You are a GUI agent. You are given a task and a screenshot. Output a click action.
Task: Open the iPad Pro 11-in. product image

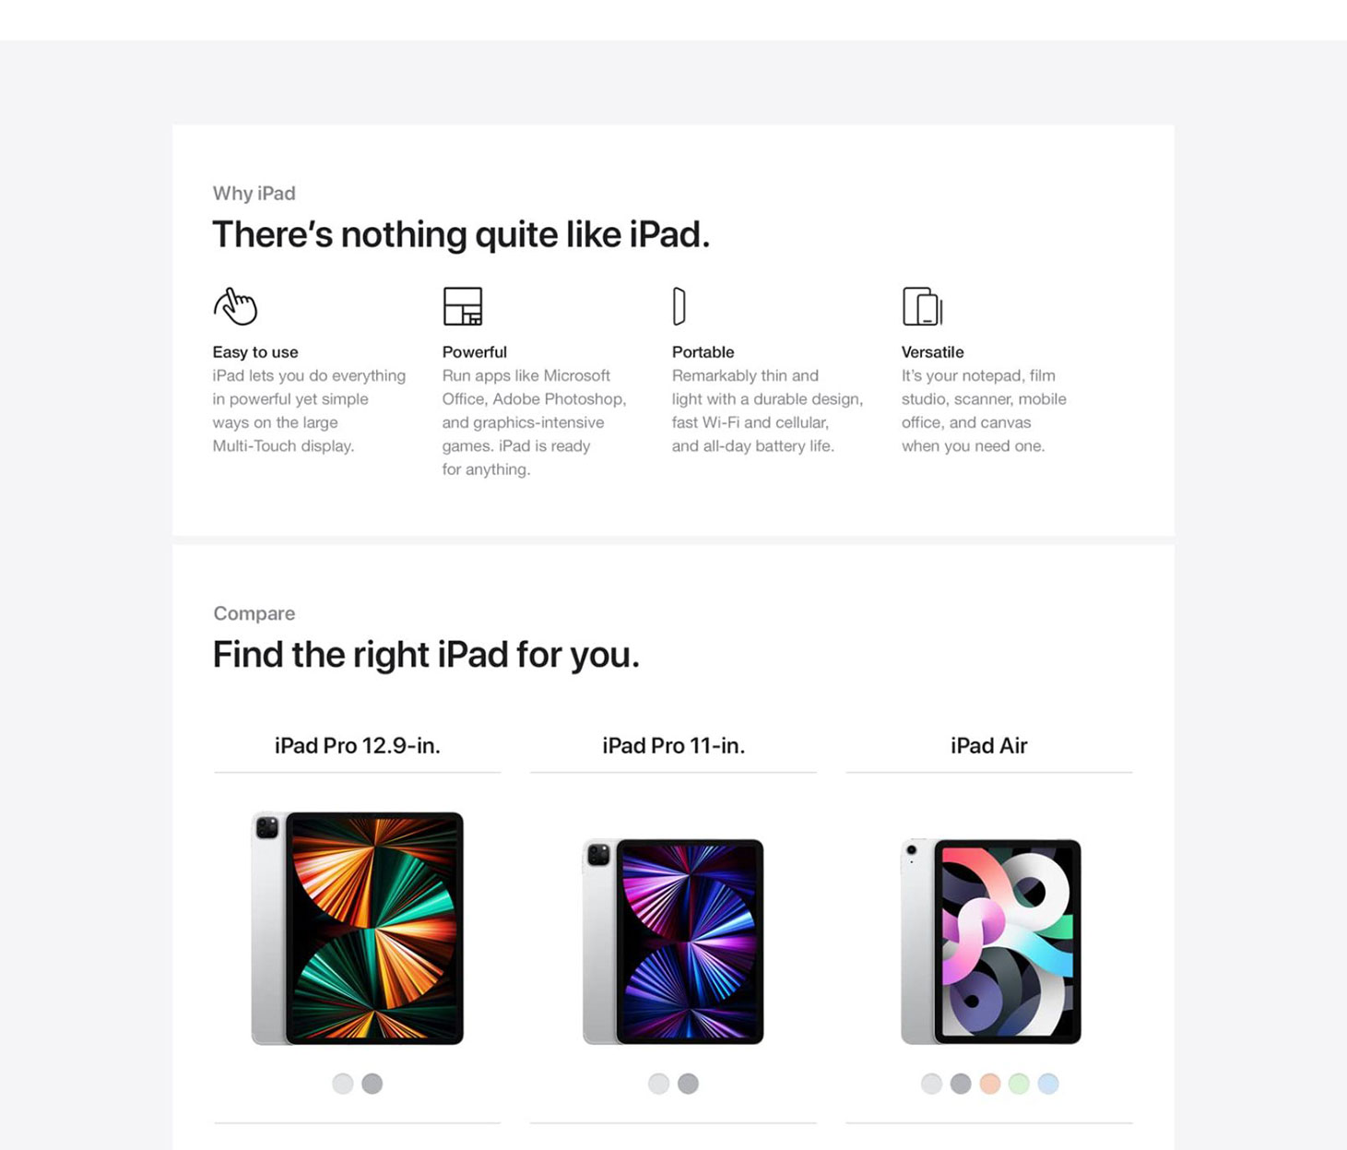click(x=673, y=941)
